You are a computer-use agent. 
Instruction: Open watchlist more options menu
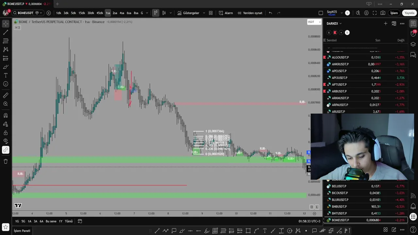pyautogui.click(x=402, y=23)
